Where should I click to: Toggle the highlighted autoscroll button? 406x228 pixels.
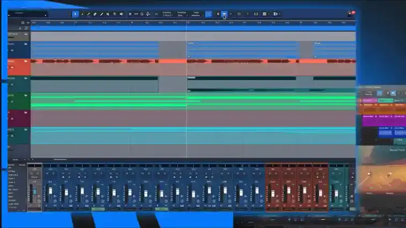click(x=224, y=14)
